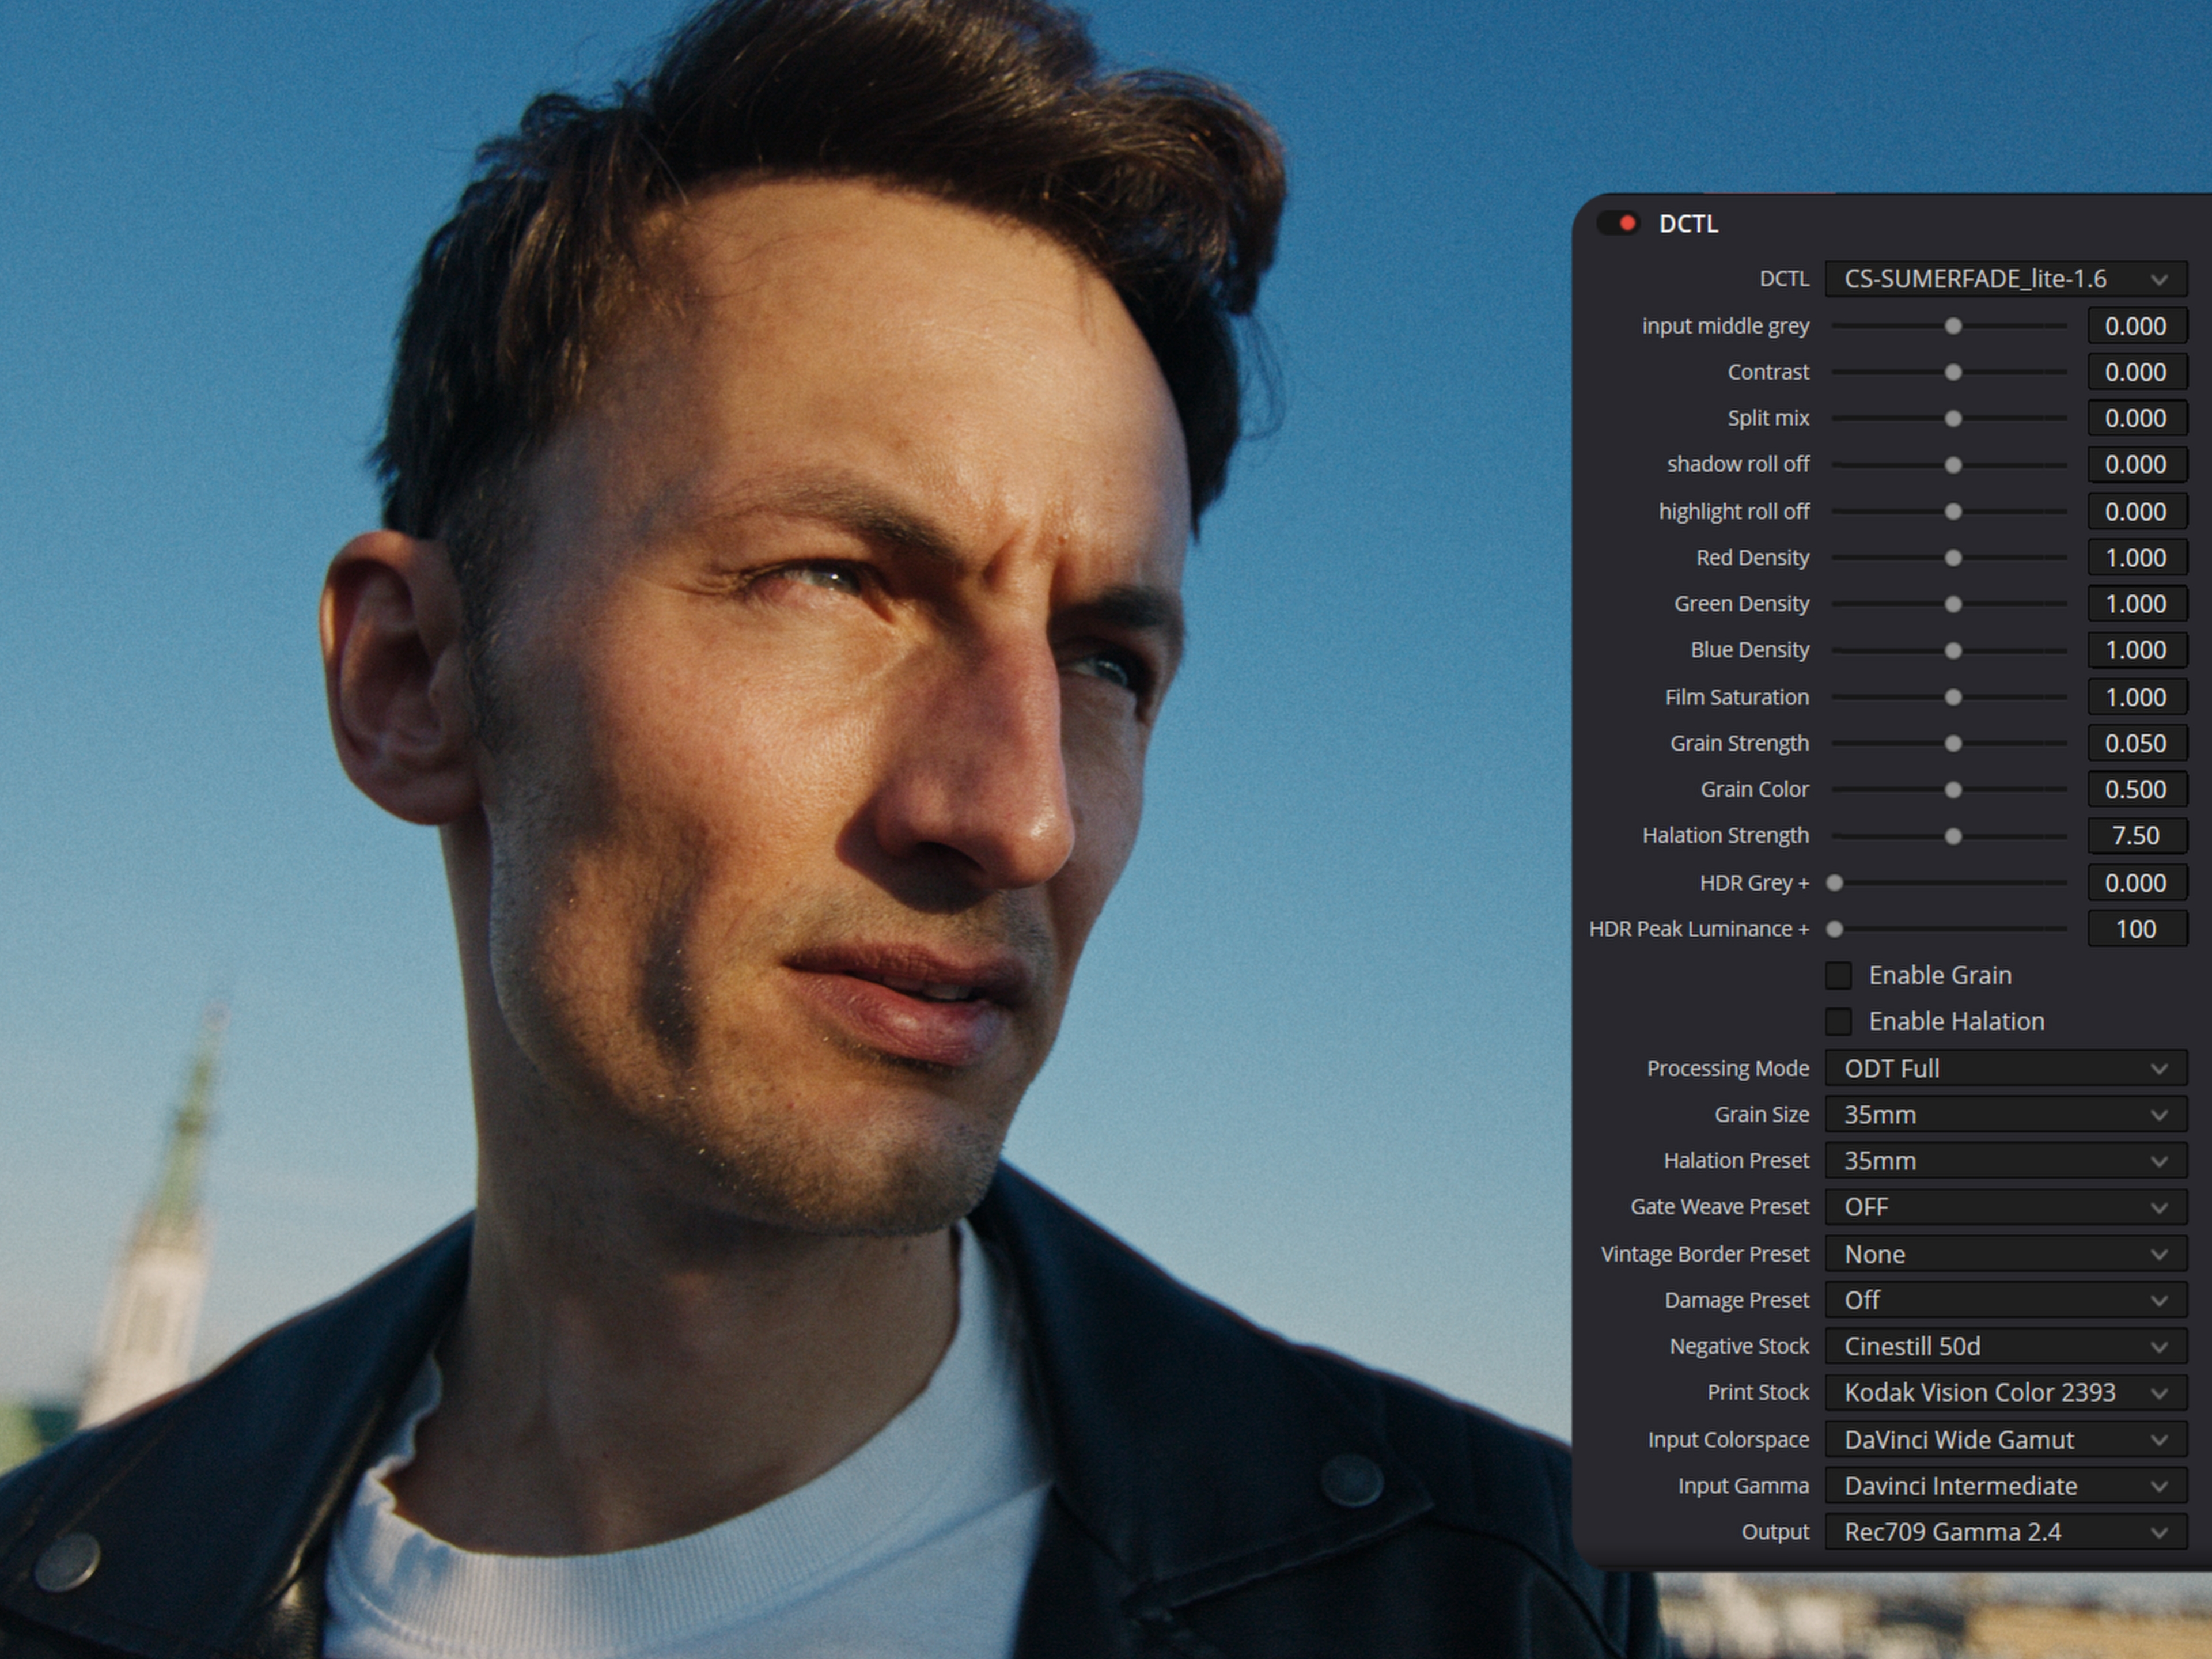Open the Vintage Border Preset dropdown
Image resolution: width=2212 pixels, height=1659 pixels.
(2005, 1254)
